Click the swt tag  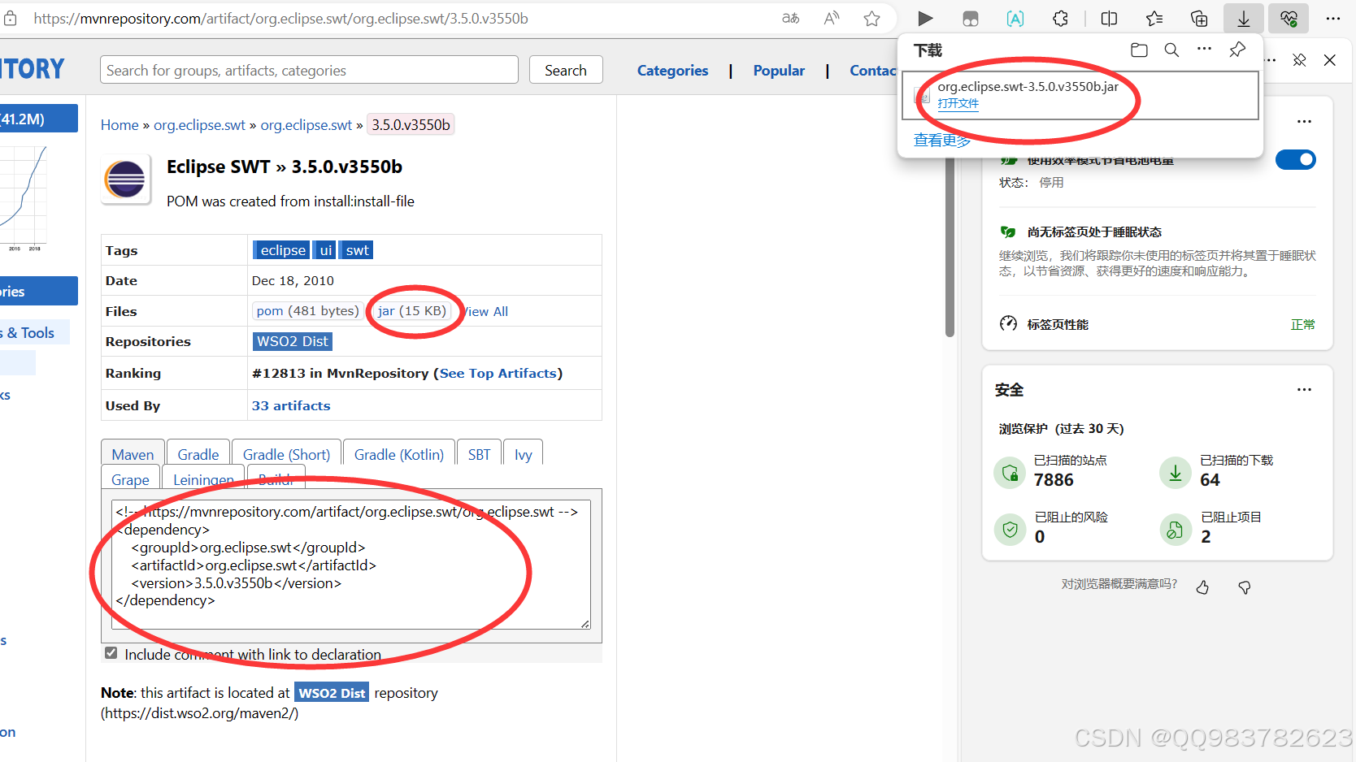tap(357, 250)
